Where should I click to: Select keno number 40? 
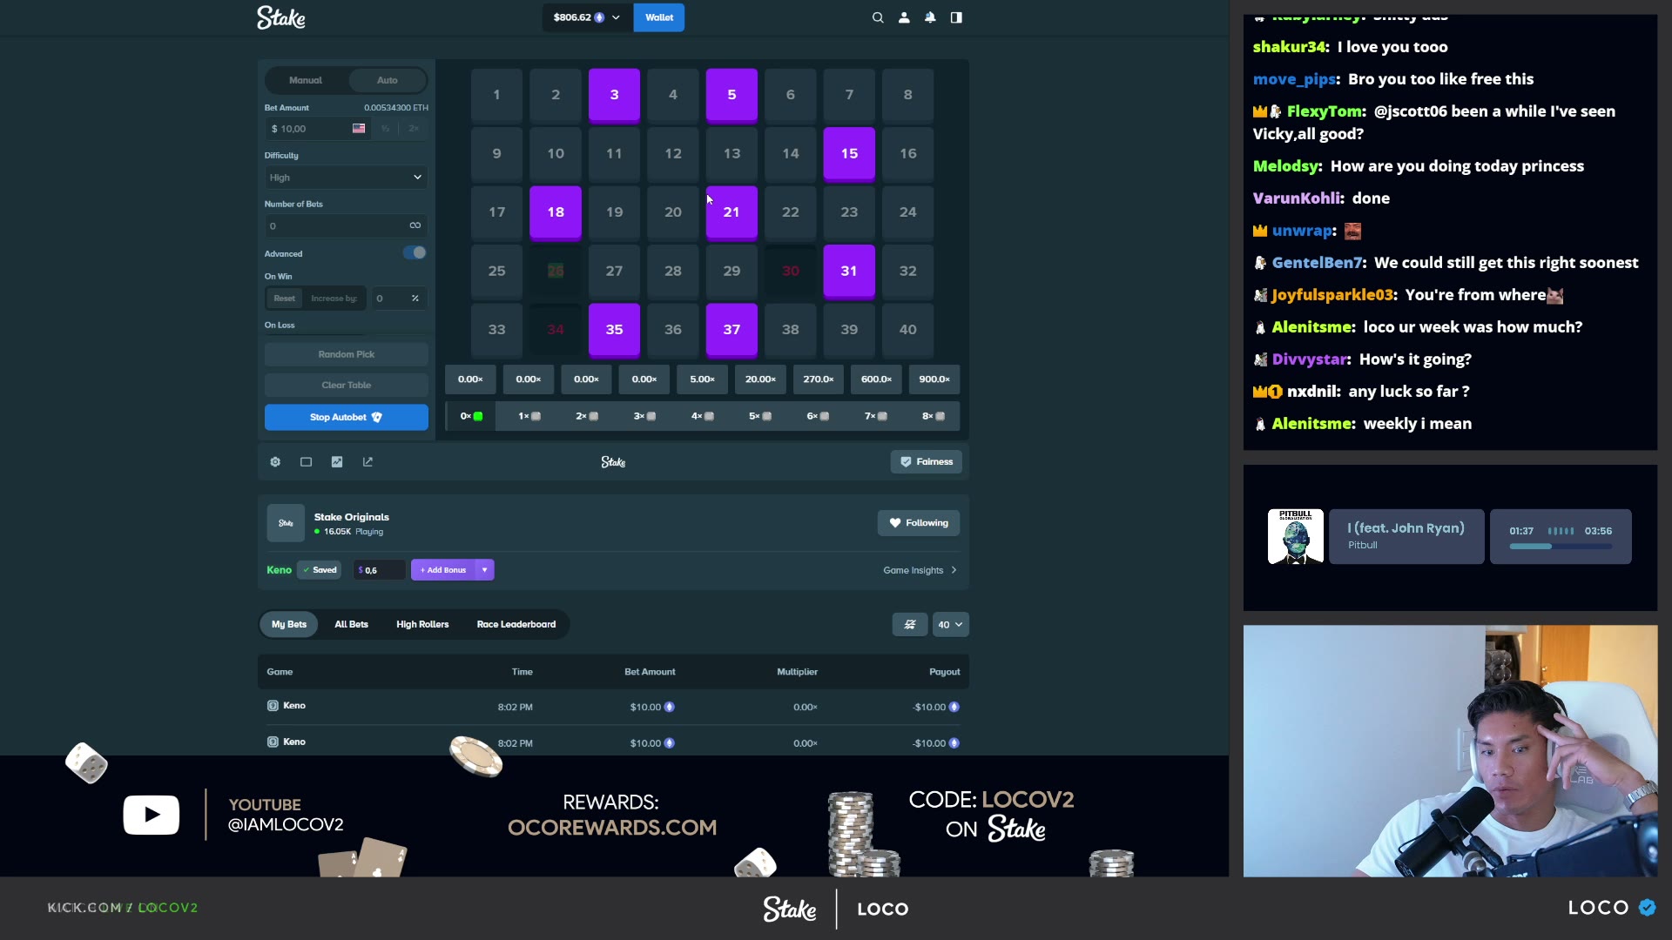point(907,330)
